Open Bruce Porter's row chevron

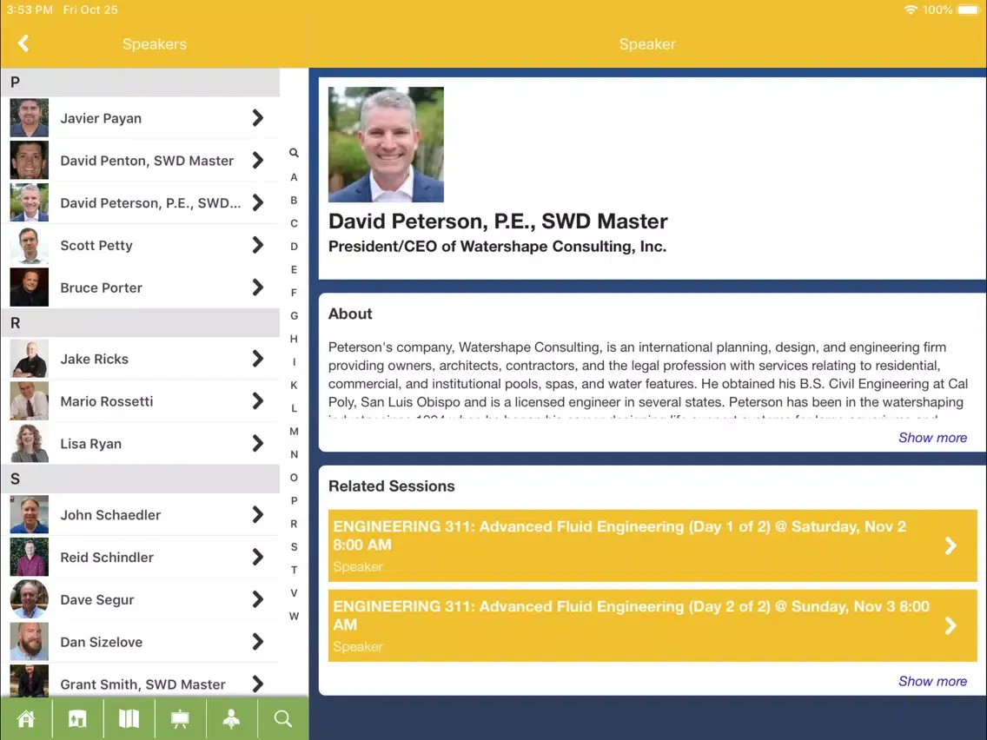pyautogui.click(x=257, y=287)
